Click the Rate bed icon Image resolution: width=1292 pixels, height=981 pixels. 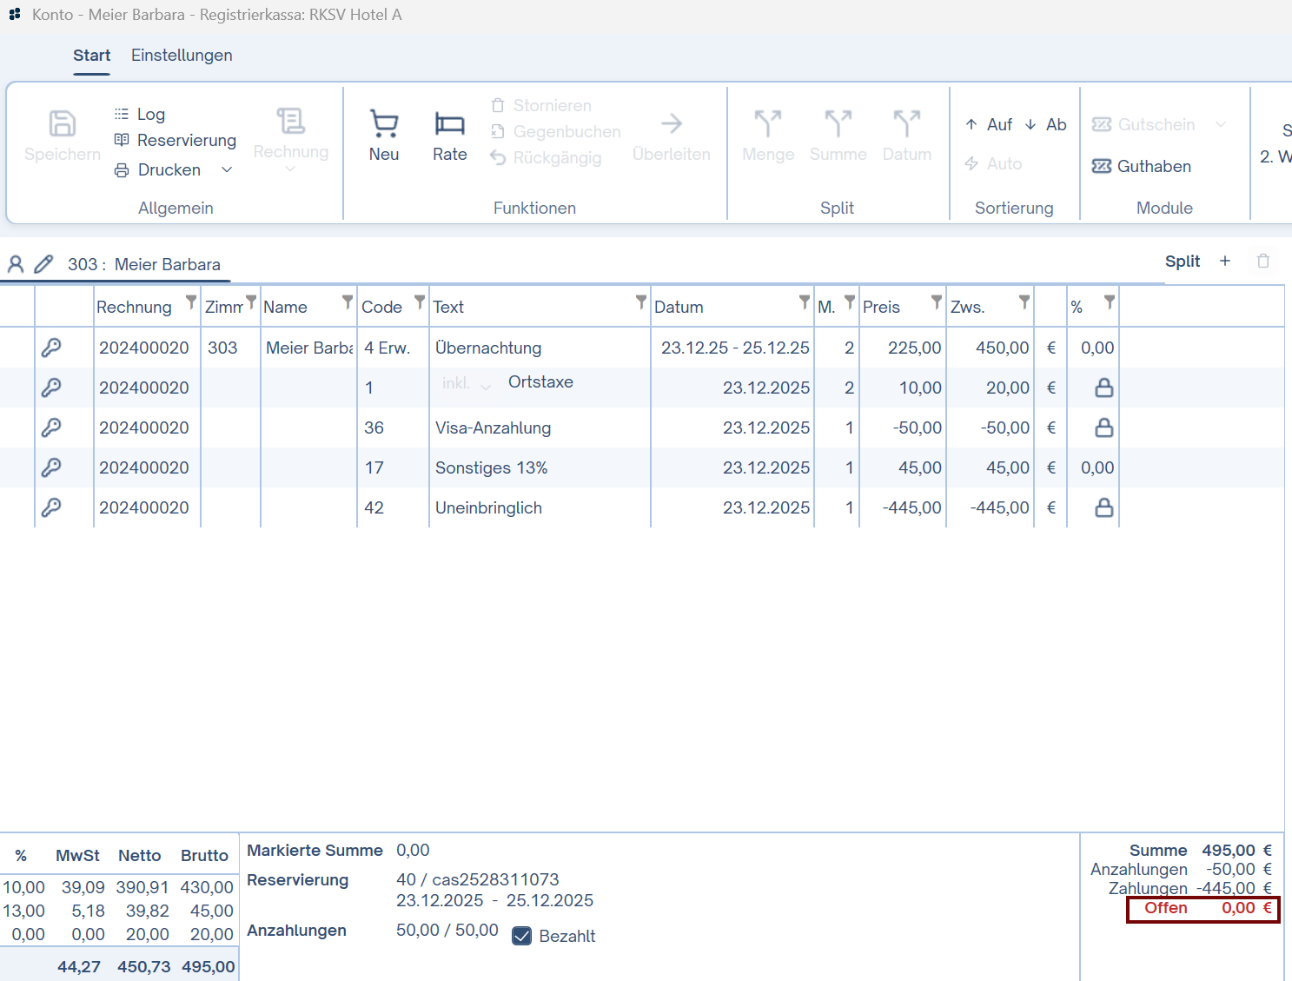449,124
